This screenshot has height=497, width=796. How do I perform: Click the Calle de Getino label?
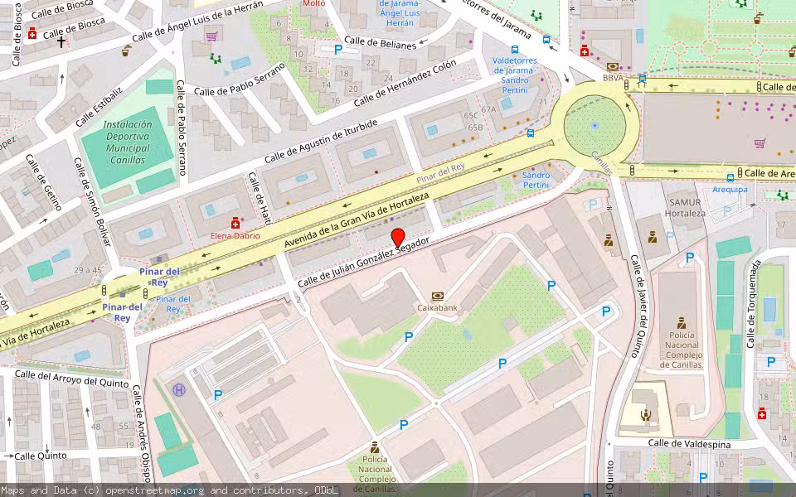click(43, 182)
